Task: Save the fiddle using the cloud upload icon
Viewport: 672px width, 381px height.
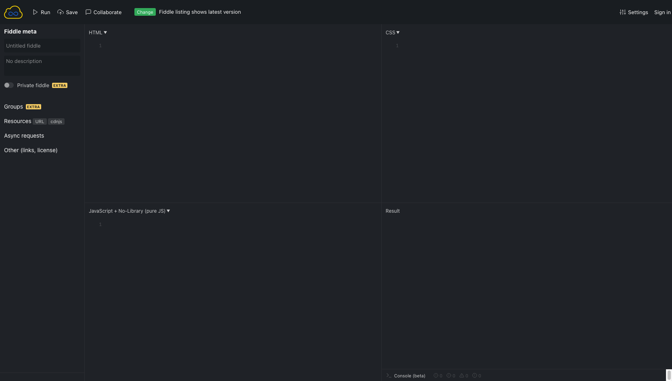Action: (x=61, y=12)
